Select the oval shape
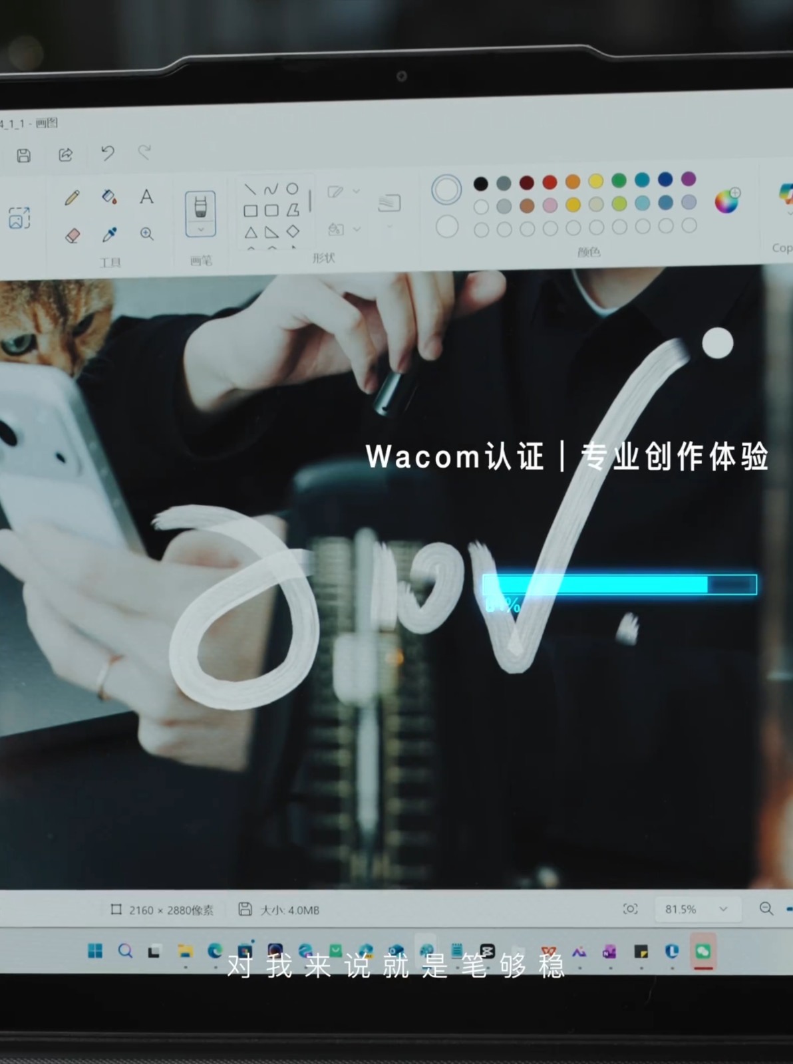Viewport: 793px width, 1064px height. point(292,189)
